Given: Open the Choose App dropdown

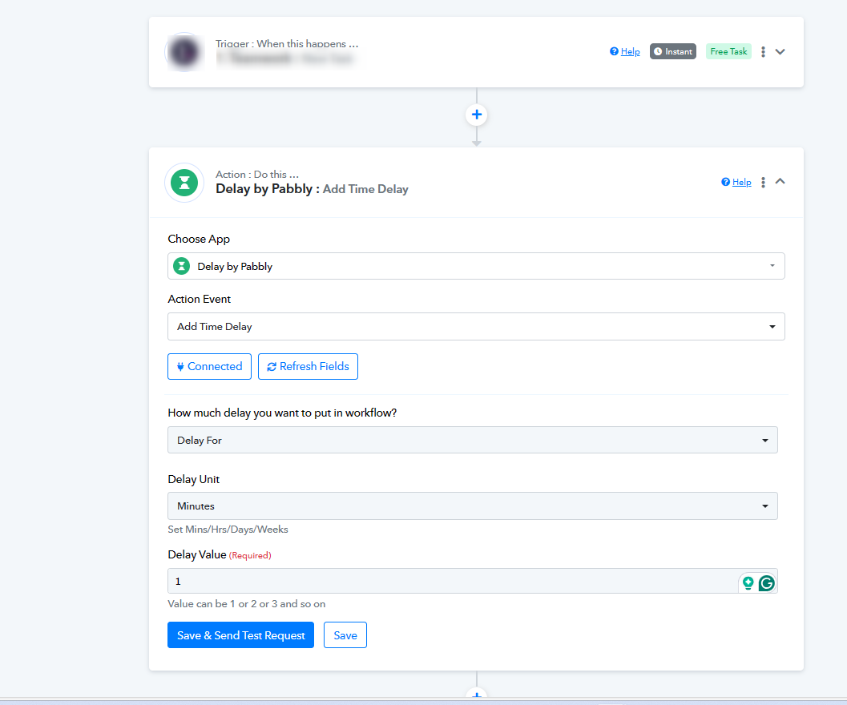Looking at the screenshot, I should (x=476, y=266).
